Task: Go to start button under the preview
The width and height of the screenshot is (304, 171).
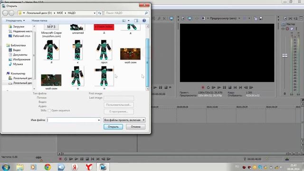Action: pos(235,87)
